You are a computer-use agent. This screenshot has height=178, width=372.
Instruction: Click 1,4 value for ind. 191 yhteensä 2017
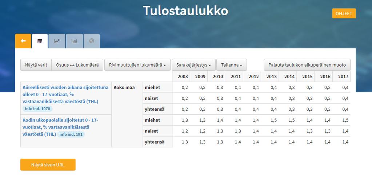345,142
